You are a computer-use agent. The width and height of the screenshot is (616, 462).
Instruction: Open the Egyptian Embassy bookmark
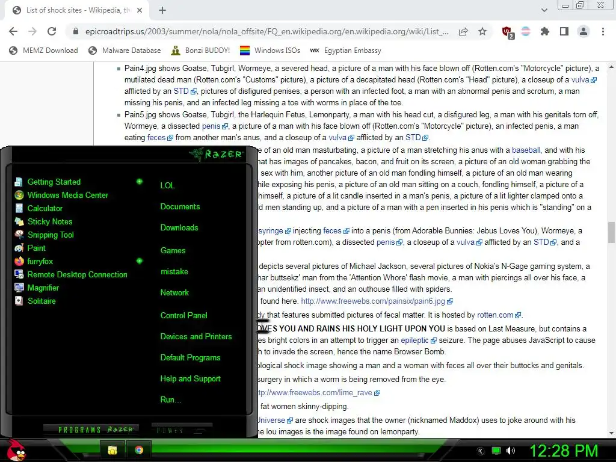coord(346,51)
